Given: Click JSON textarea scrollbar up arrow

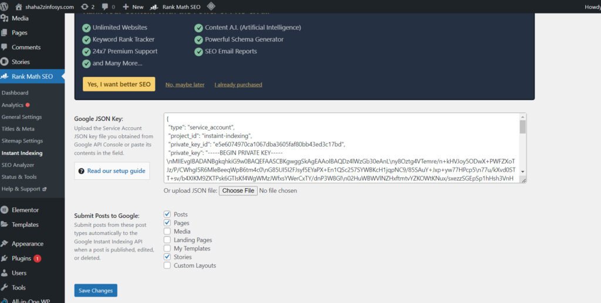Looking at the screenshot, I should [x=522, y=117].
